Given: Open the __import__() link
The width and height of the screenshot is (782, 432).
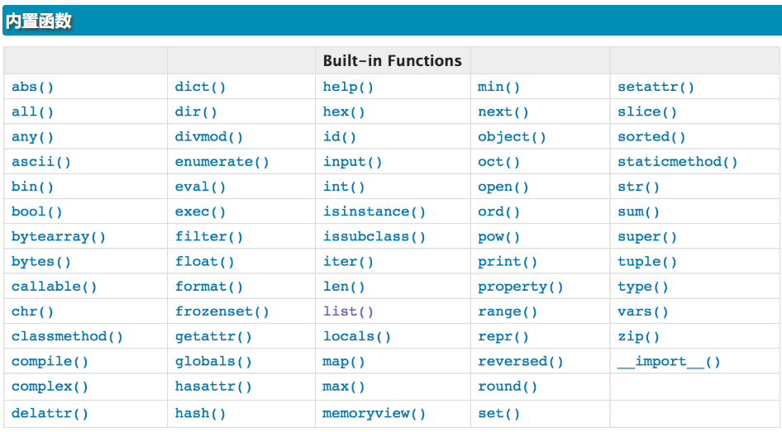Looking at the screenshot, I should 669,361.
